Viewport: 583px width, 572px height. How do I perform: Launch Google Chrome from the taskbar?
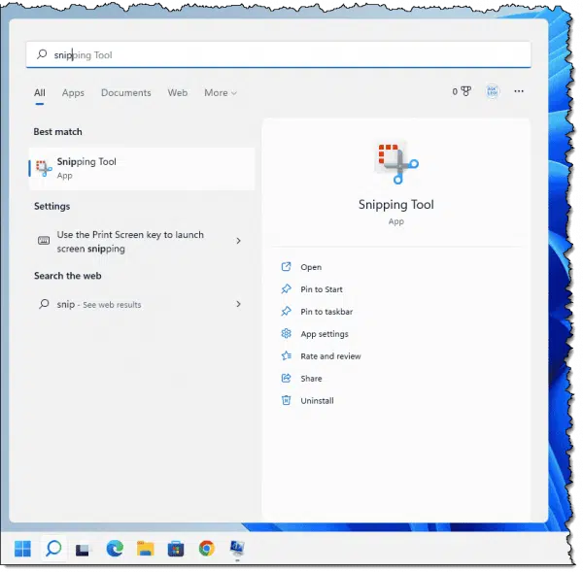[206, 549]
